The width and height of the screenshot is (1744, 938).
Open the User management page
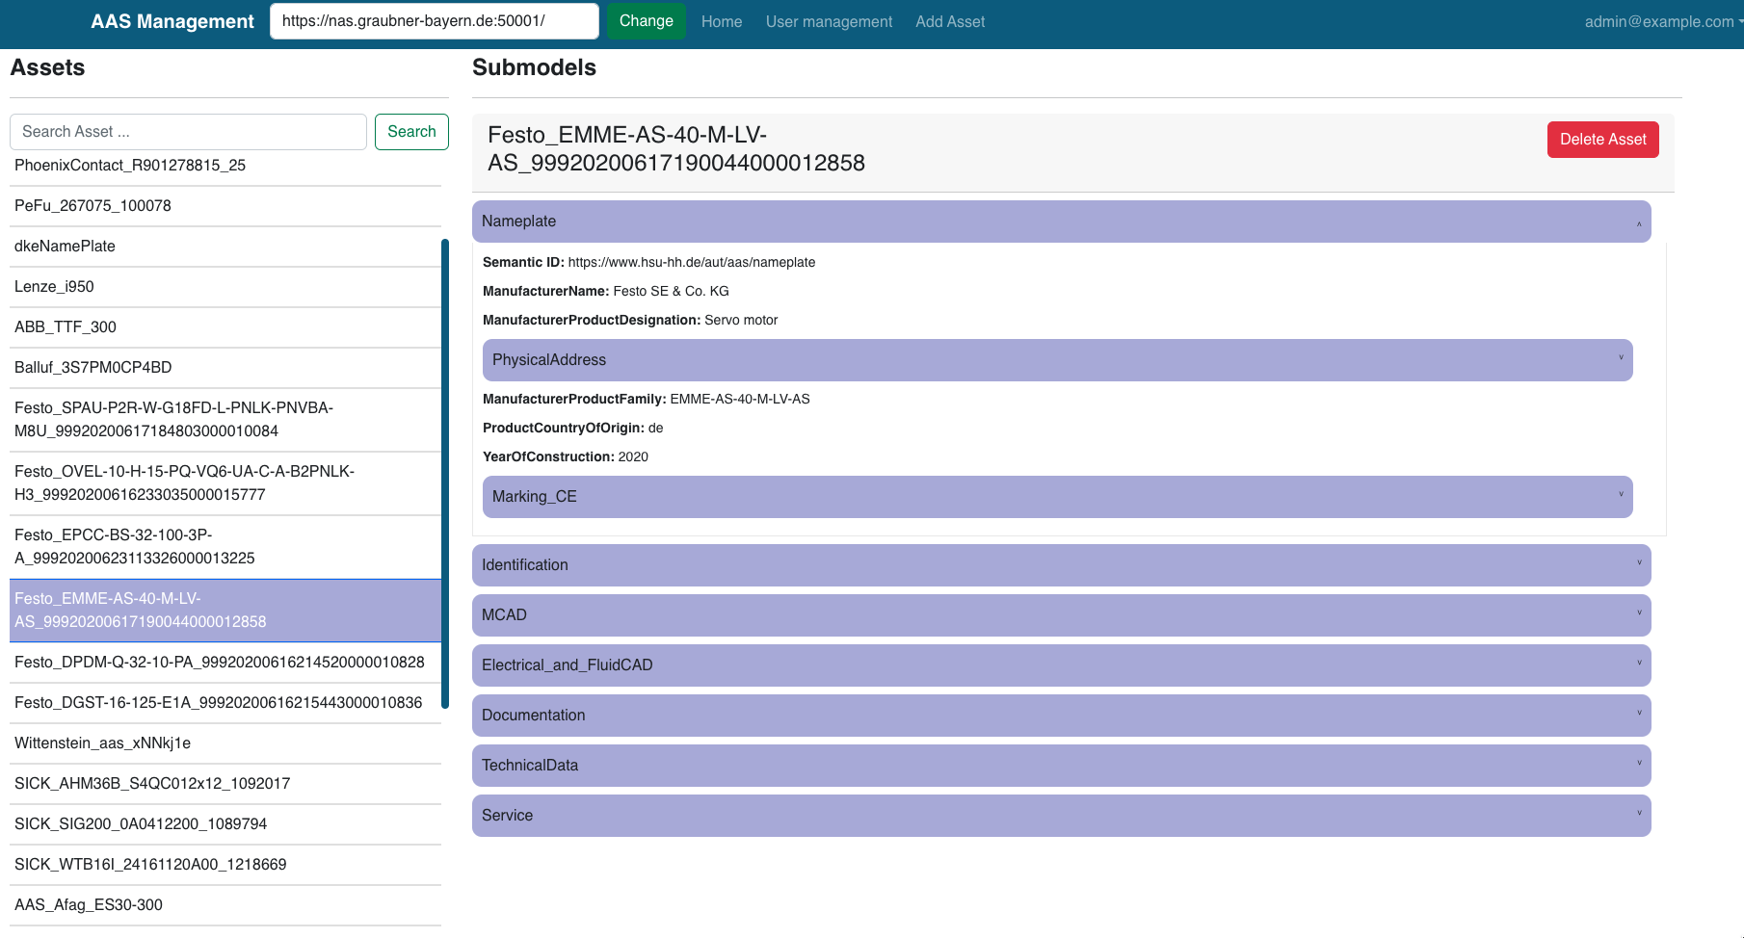click(829, 20)
